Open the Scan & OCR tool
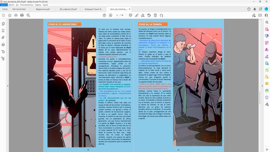Screen dimensions: 270x152 (x=267, y=91)
